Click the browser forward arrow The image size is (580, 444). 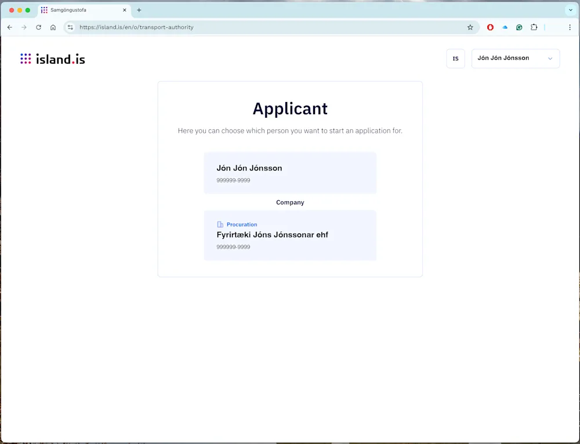24,27
